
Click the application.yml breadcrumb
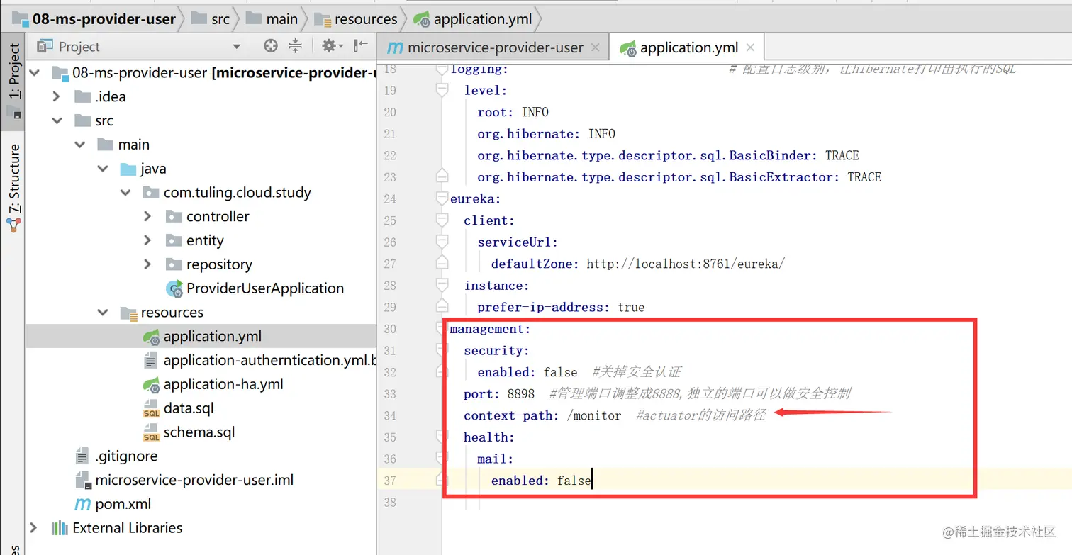pos(472,19)
